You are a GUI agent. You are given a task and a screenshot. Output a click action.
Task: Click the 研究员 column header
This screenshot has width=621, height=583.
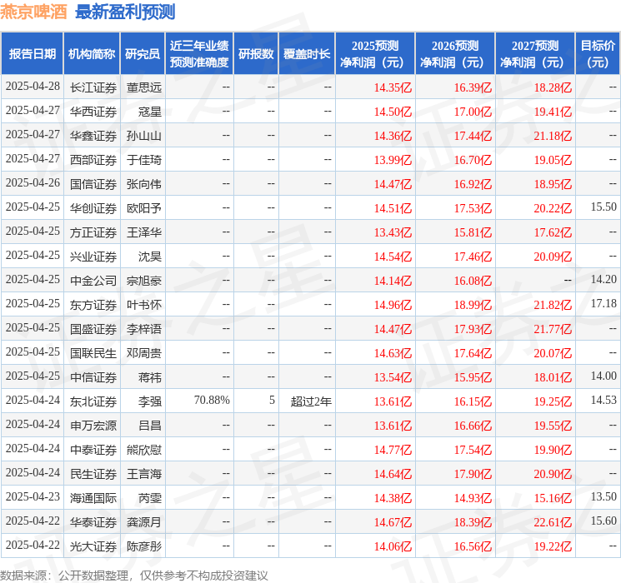click(x=143, y=54)
